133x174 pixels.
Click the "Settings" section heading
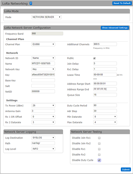click(x=12, y=100)
